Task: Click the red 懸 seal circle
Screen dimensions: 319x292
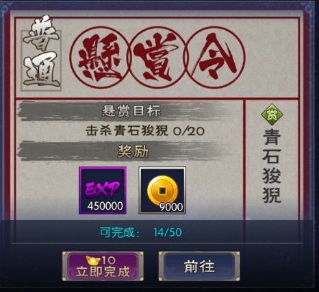Action: click(x=99, y=58)
